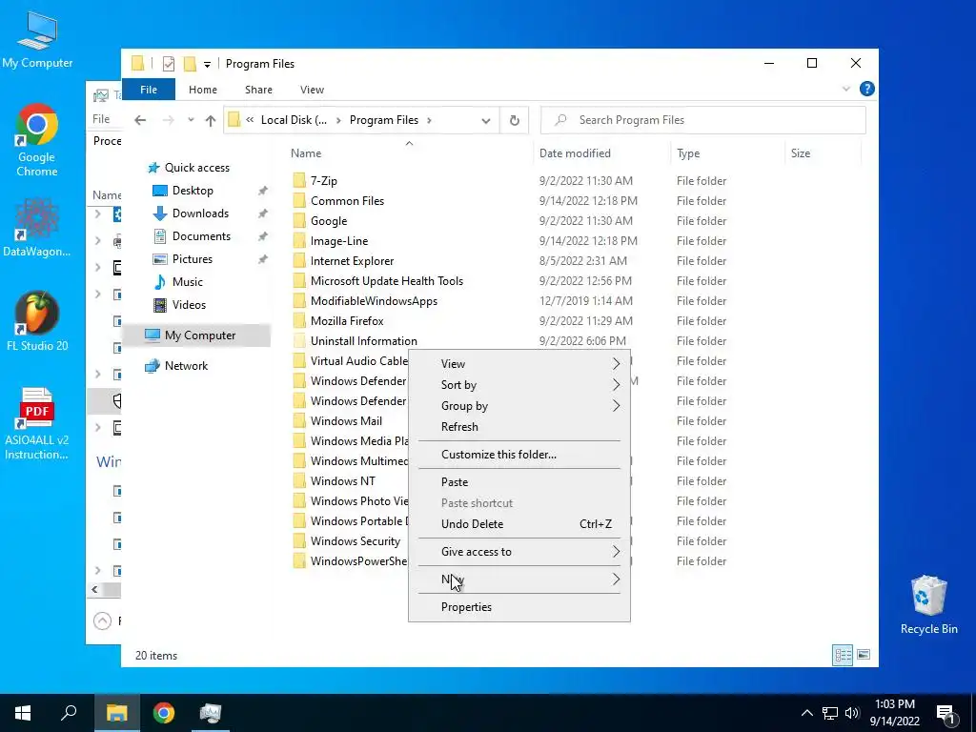Select the Image-Line folder
976x732 pixels.
[338, 241]
